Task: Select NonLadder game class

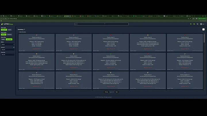Action: (x=9, y=39)
